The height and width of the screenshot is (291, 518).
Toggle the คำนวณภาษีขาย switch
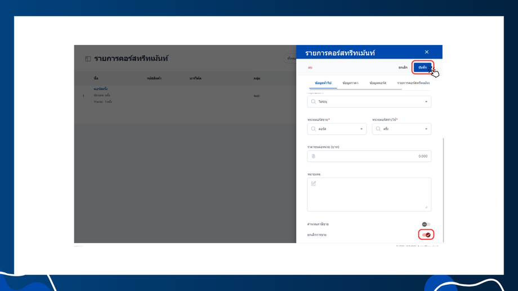[x=426, y=224]
